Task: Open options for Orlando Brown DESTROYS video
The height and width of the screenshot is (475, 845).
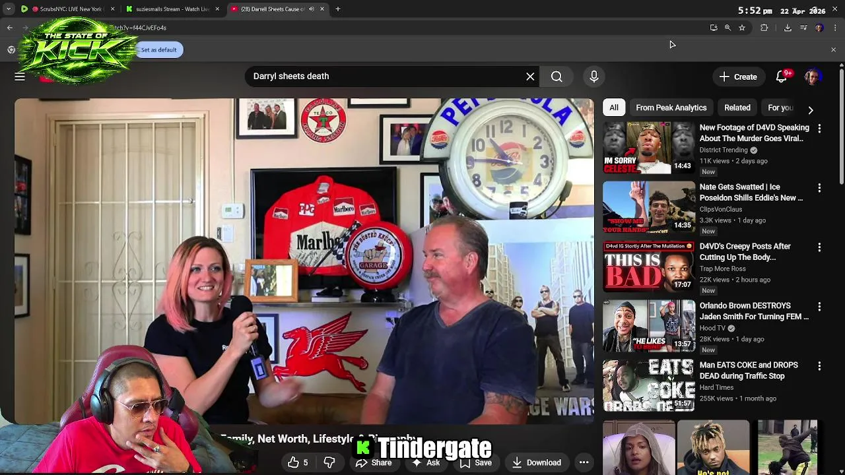Action: 819,306
